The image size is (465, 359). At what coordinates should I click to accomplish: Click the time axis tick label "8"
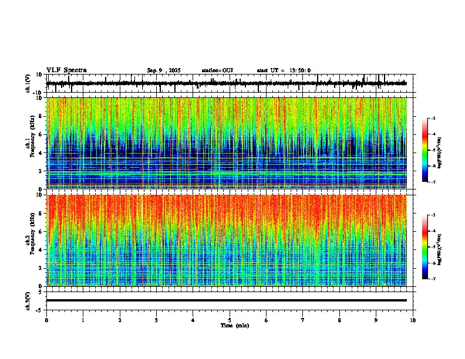(x=339, y=320)
